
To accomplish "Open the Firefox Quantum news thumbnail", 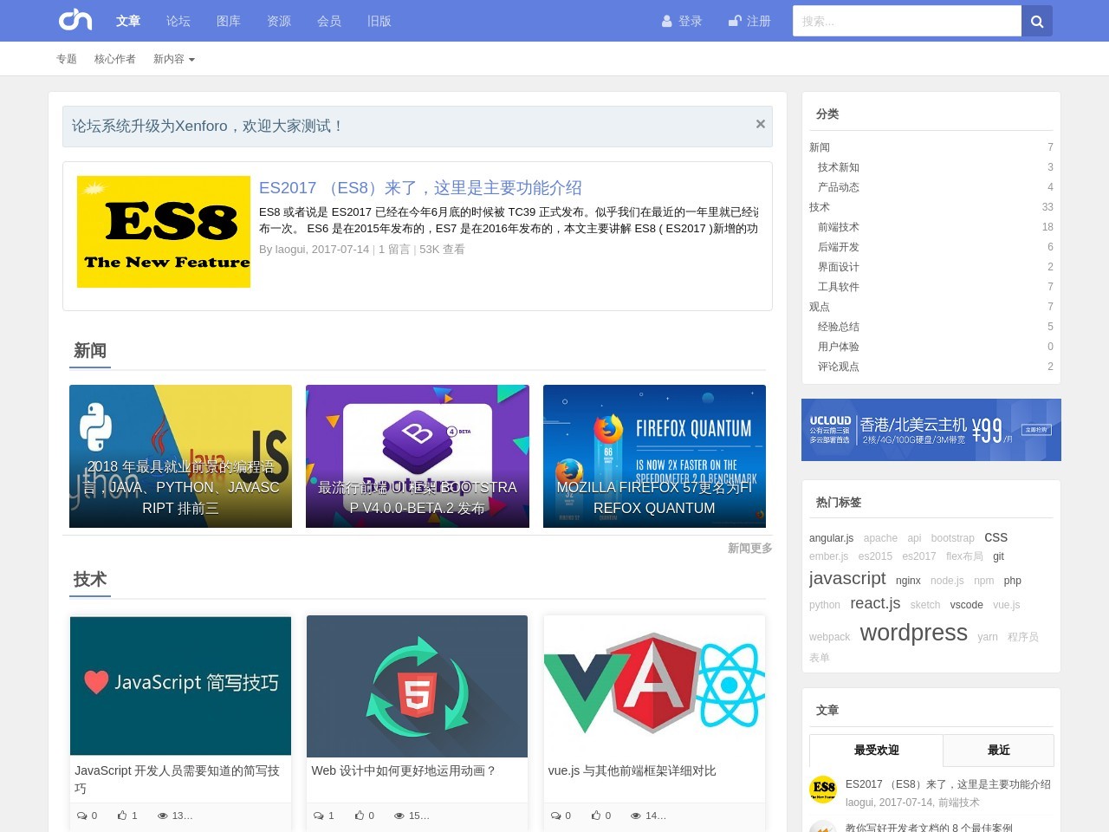I will (x=654, y=456).
